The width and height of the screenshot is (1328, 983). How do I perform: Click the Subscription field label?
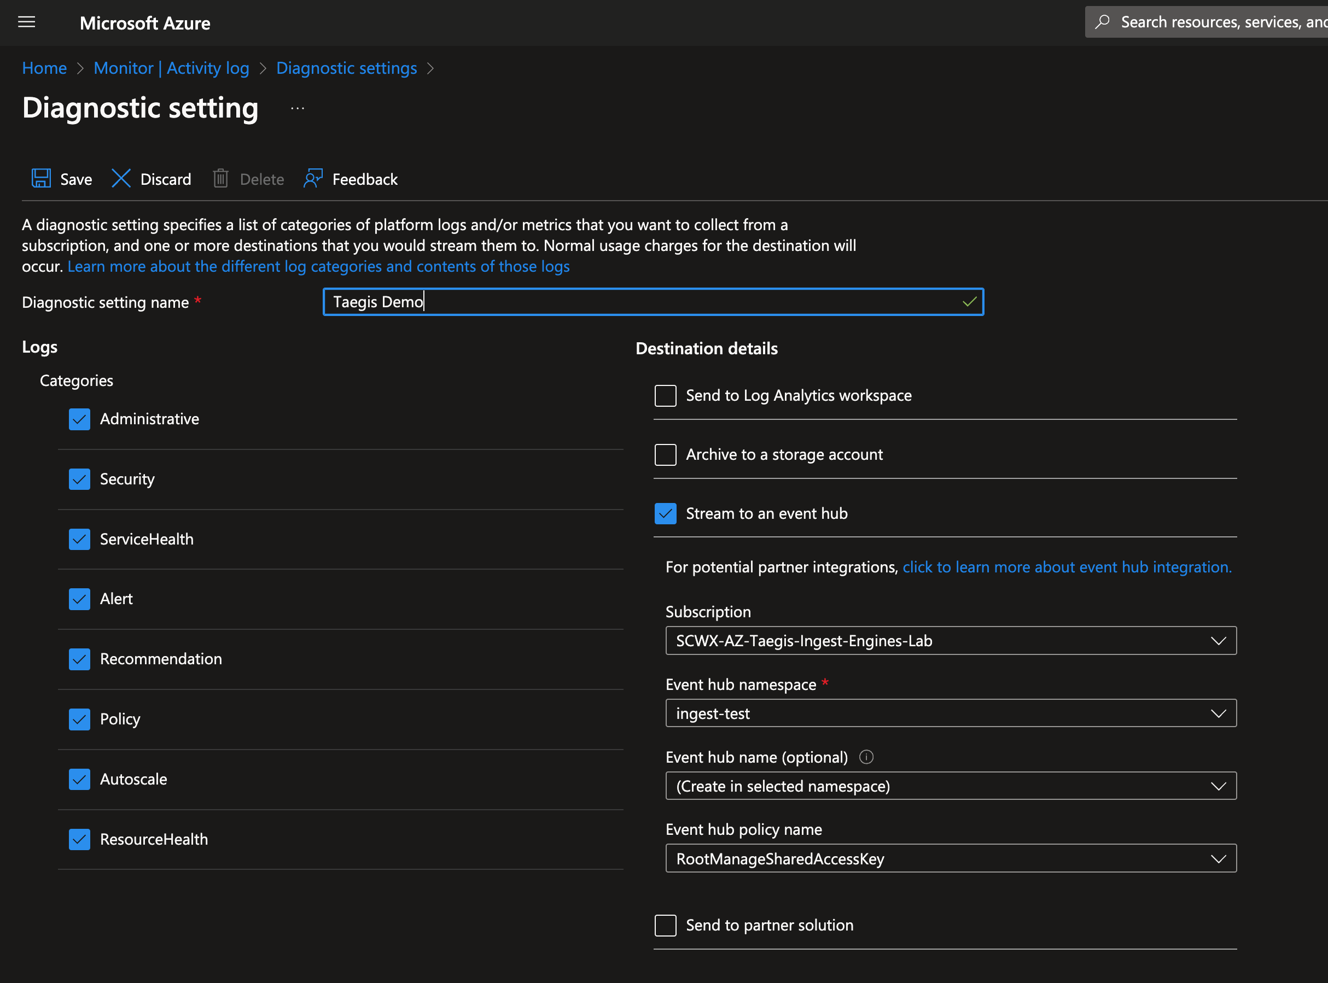click(708, 612)
